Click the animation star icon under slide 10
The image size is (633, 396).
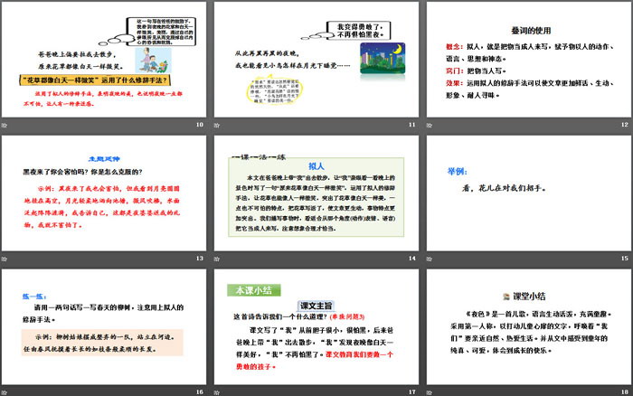[x=5, y=125]
